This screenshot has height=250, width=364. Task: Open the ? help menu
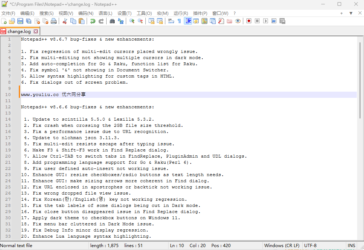(235, 13)
